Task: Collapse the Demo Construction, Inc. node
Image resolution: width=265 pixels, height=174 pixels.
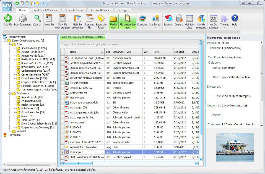Action: (x=5, y=41)
